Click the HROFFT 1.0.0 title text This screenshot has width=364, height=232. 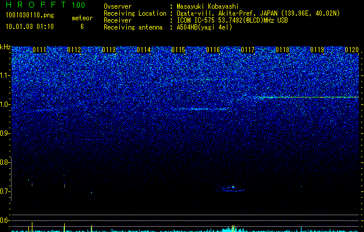[x=46, y=5]
